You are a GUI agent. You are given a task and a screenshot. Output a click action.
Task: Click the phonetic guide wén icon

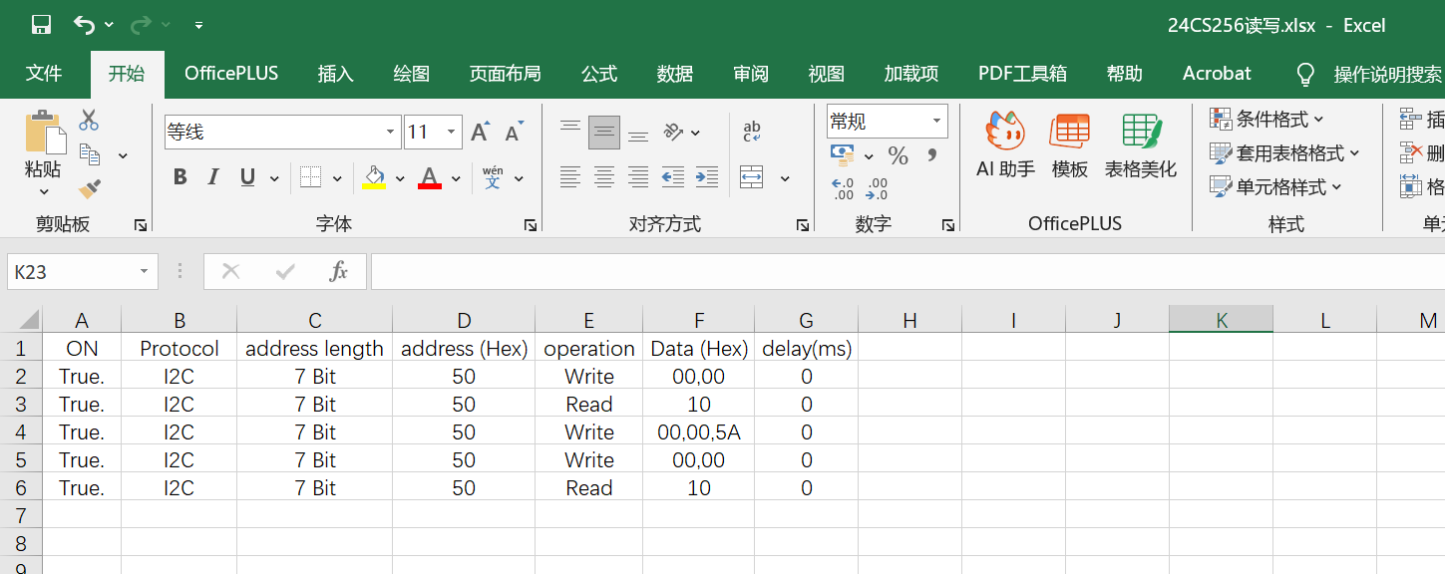pyautogui.click(x=493, y=177)
